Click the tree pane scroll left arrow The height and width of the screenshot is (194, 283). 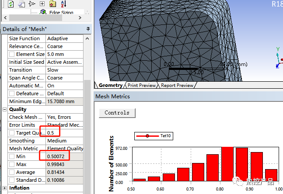[x=5, y=17]
